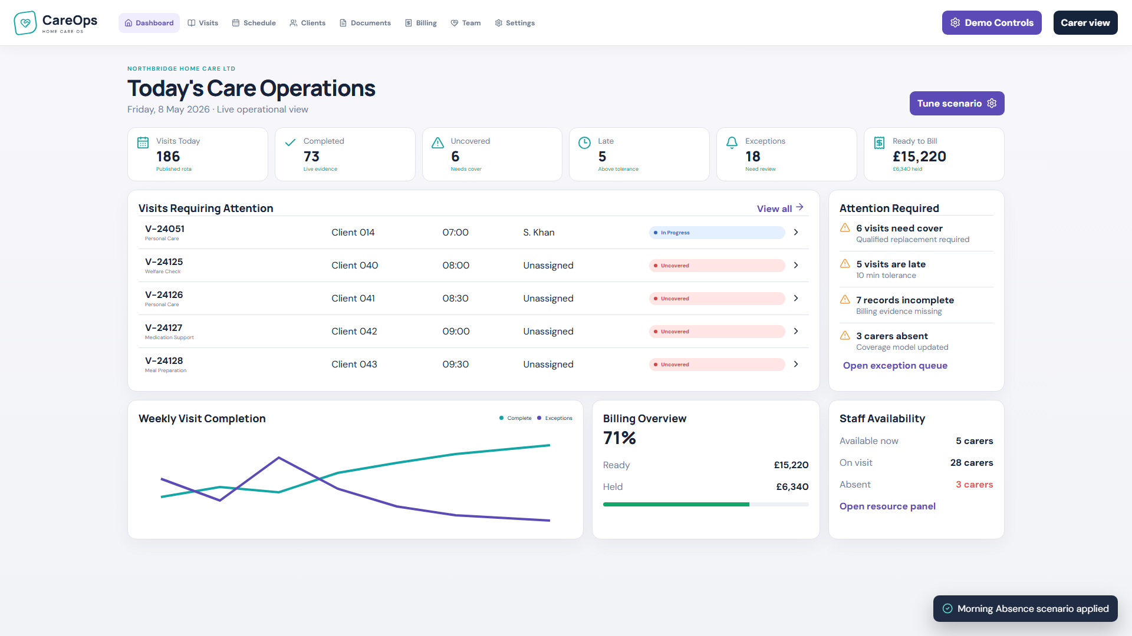Screen dimensions: 1132x636
Task: Go to the Billing nav tab
Action: pos(421,23)
